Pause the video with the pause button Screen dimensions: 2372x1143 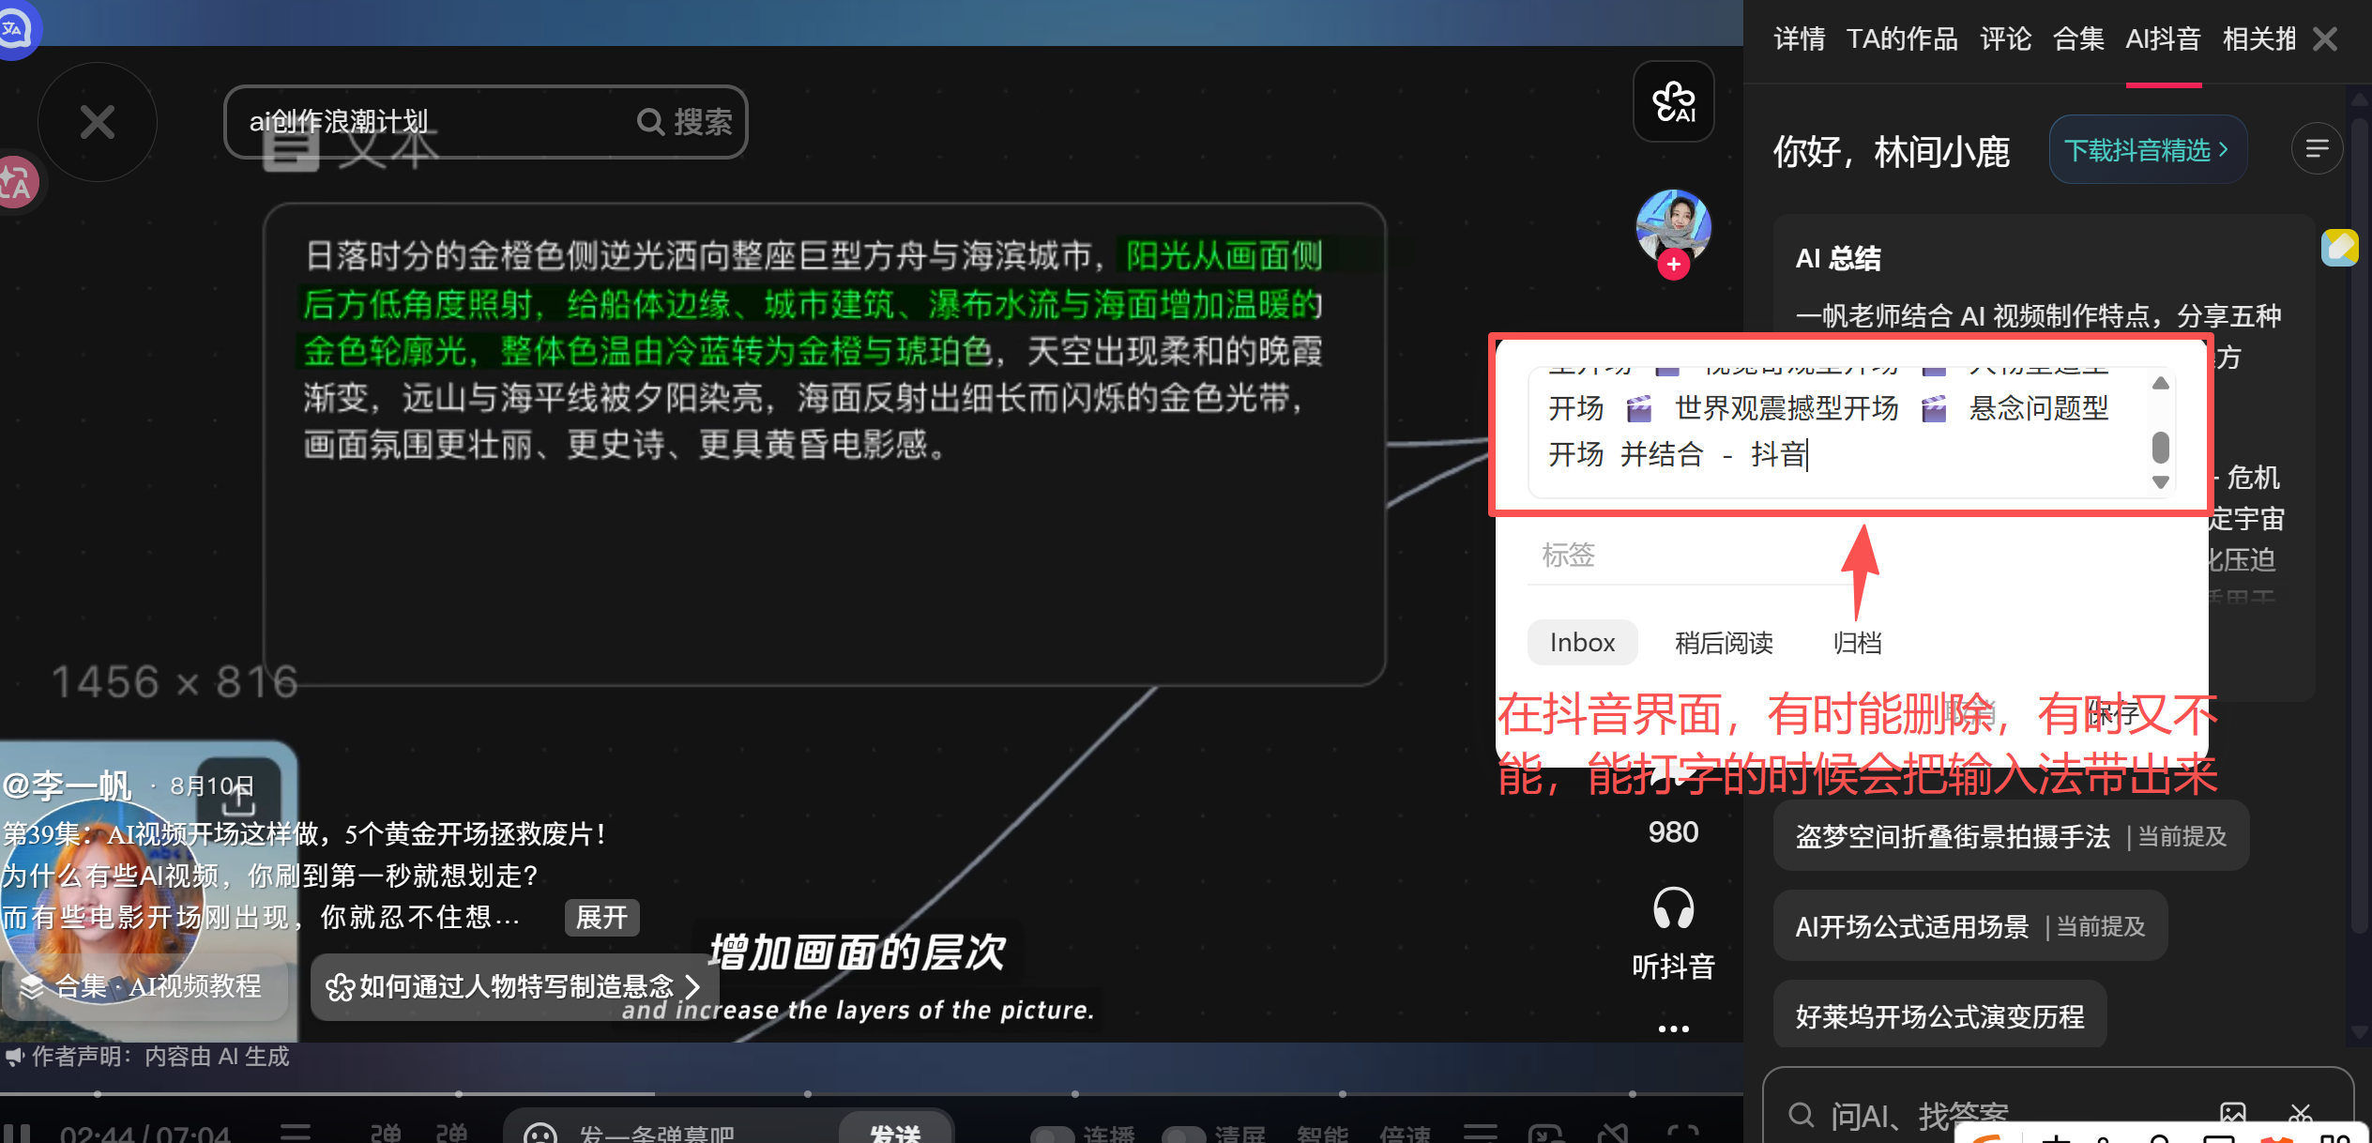[16, 1134]
